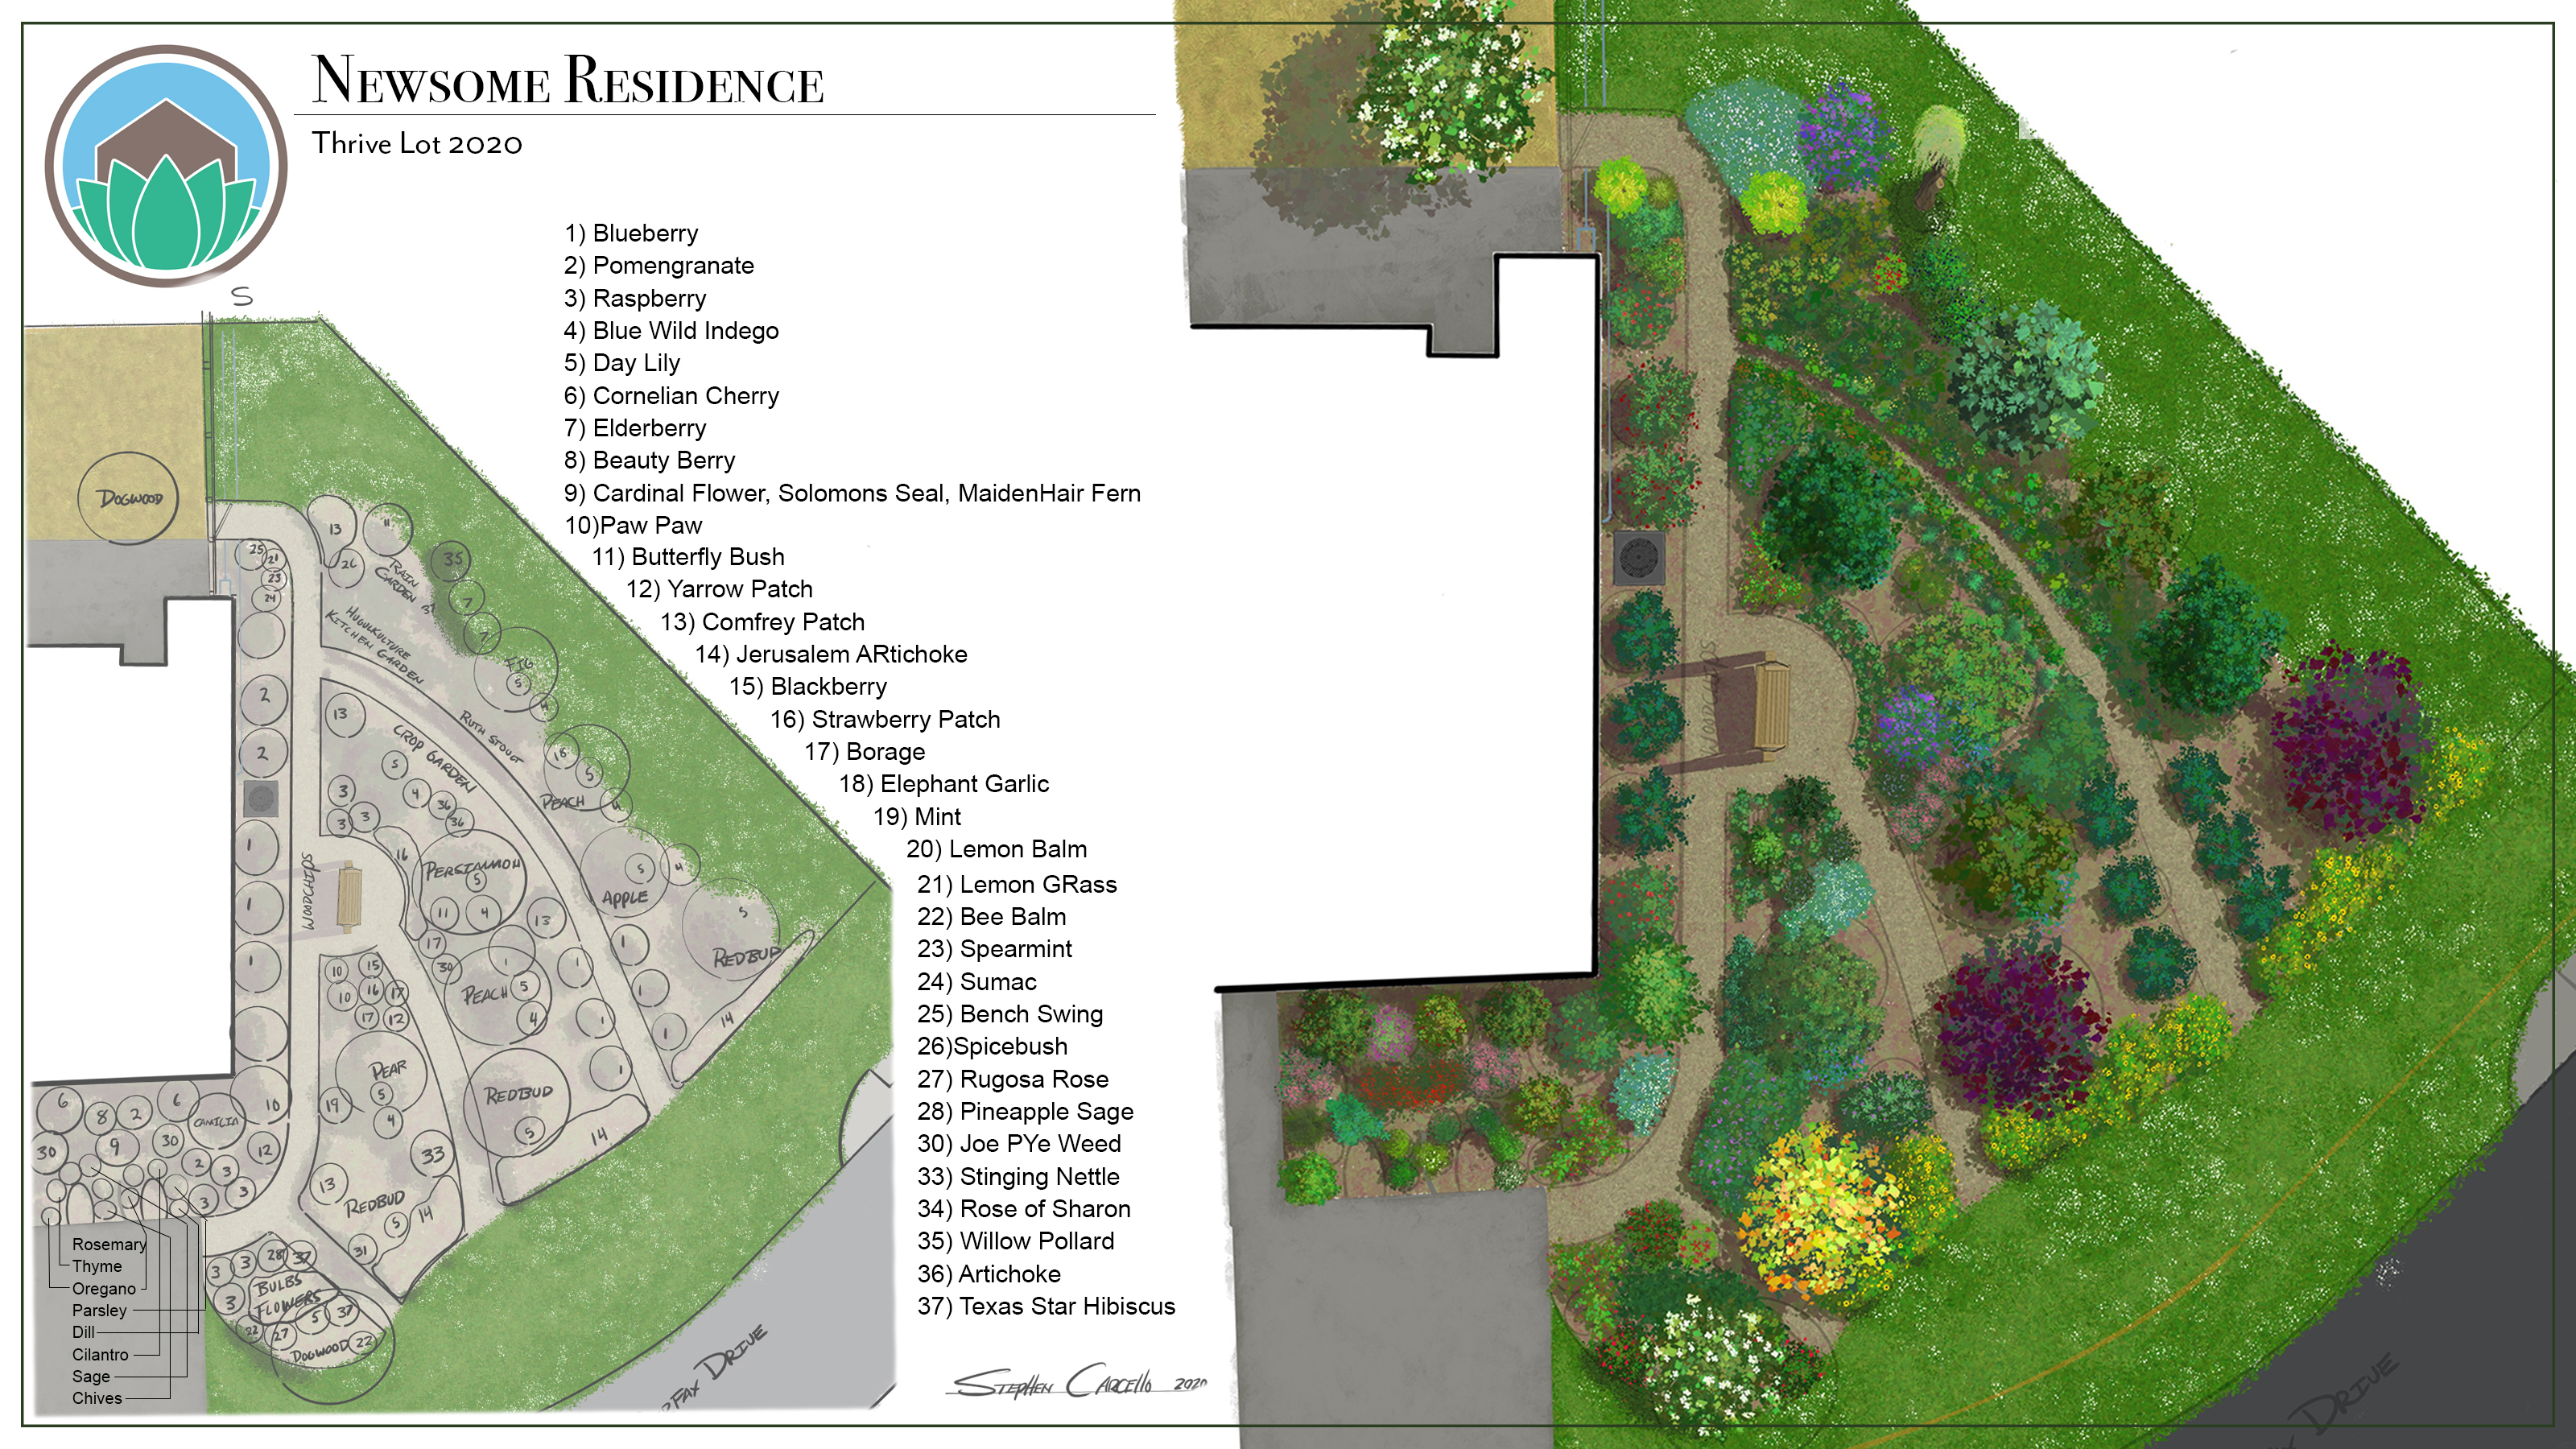Click the square gray drain on sketch plan
2576x1449 pixels.
pos(261,798)
